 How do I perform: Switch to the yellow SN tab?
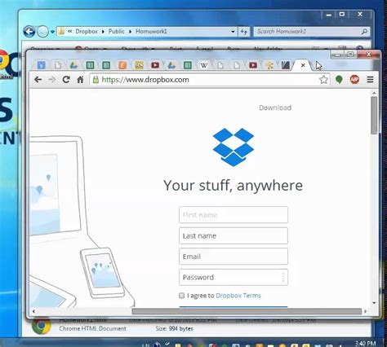pyautogui.click(x=139, y=65)
